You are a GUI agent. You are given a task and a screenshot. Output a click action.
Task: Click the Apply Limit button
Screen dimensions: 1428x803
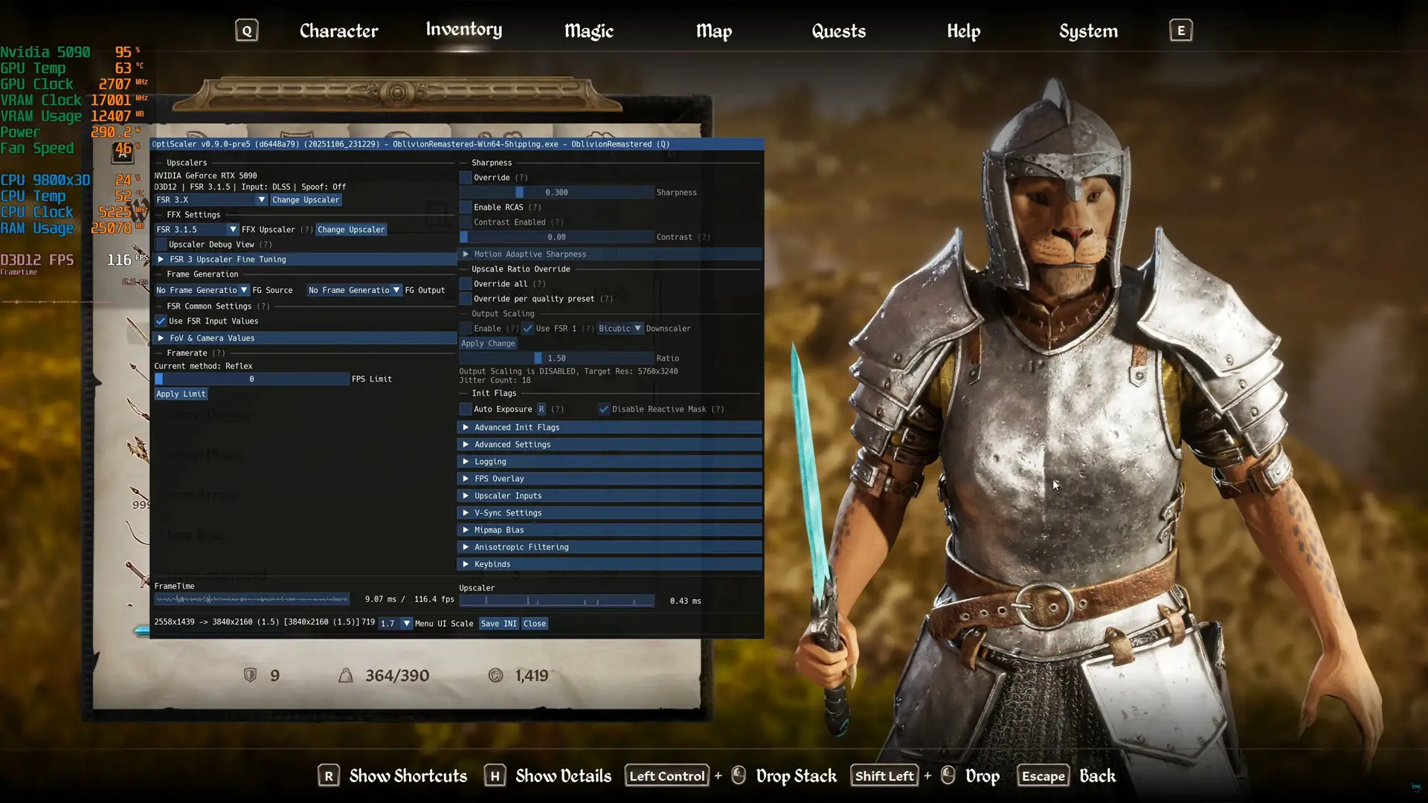(181, 394)
